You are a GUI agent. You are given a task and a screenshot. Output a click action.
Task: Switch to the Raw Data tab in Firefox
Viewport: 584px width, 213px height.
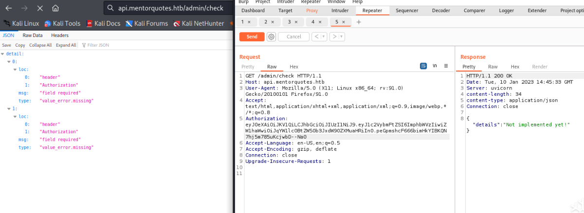33,35
